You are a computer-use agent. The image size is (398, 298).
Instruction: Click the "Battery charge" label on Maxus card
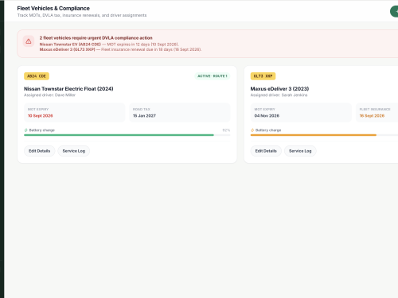pos(268,130)
